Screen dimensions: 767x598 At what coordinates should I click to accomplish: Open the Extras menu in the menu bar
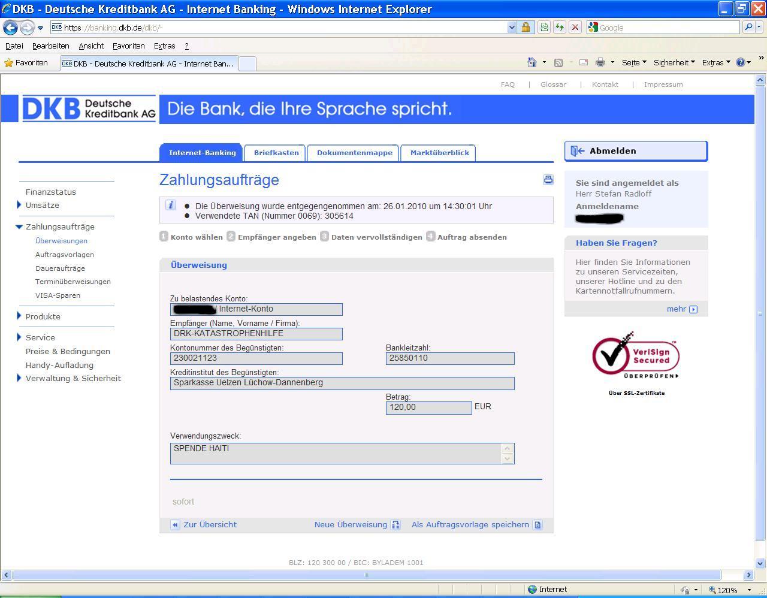[164, 46]
